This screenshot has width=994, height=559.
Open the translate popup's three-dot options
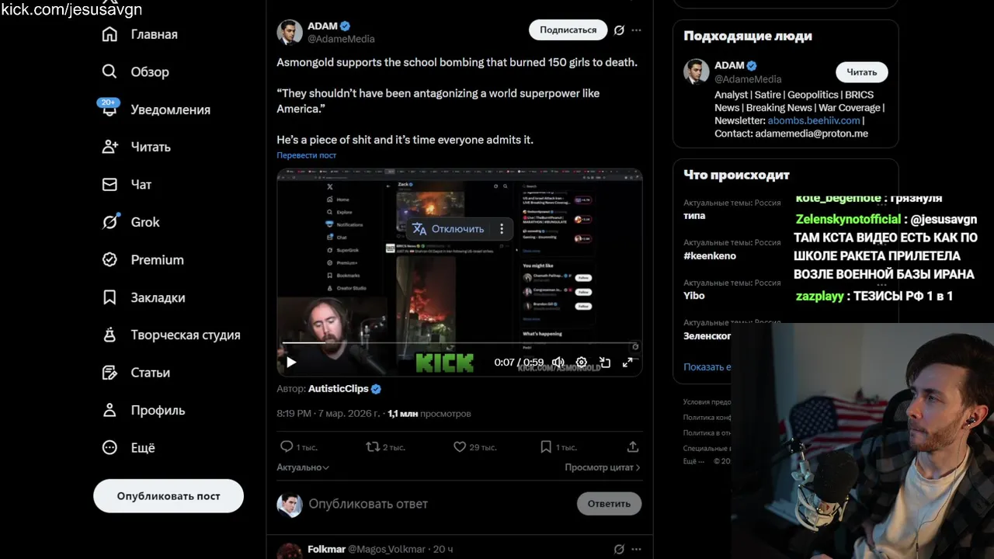click(x=502, y=229)
